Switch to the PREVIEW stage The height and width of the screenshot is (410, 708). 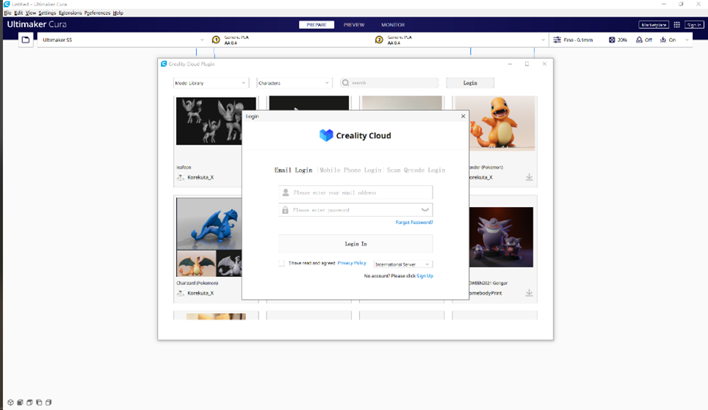(x=354, y=25)
